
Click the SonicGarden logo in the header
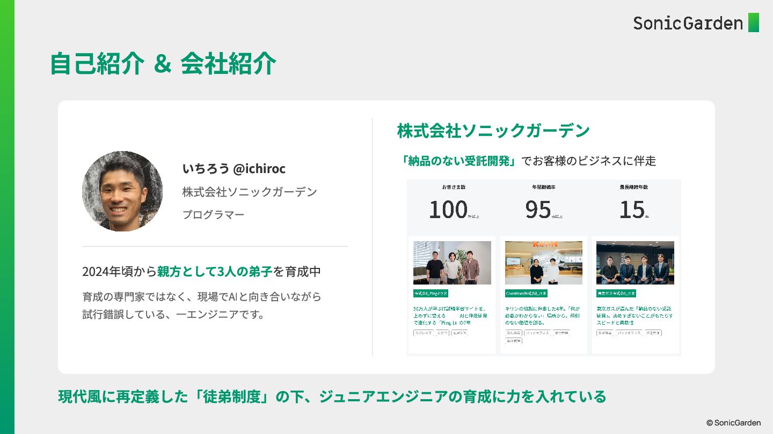coord(696,23)
